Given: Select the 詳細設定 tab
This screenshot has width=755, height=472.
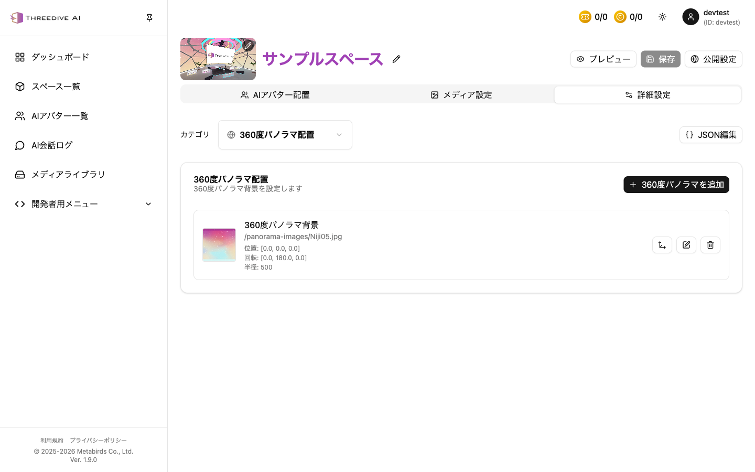Looking at the screenshot, I should [648, 95].
